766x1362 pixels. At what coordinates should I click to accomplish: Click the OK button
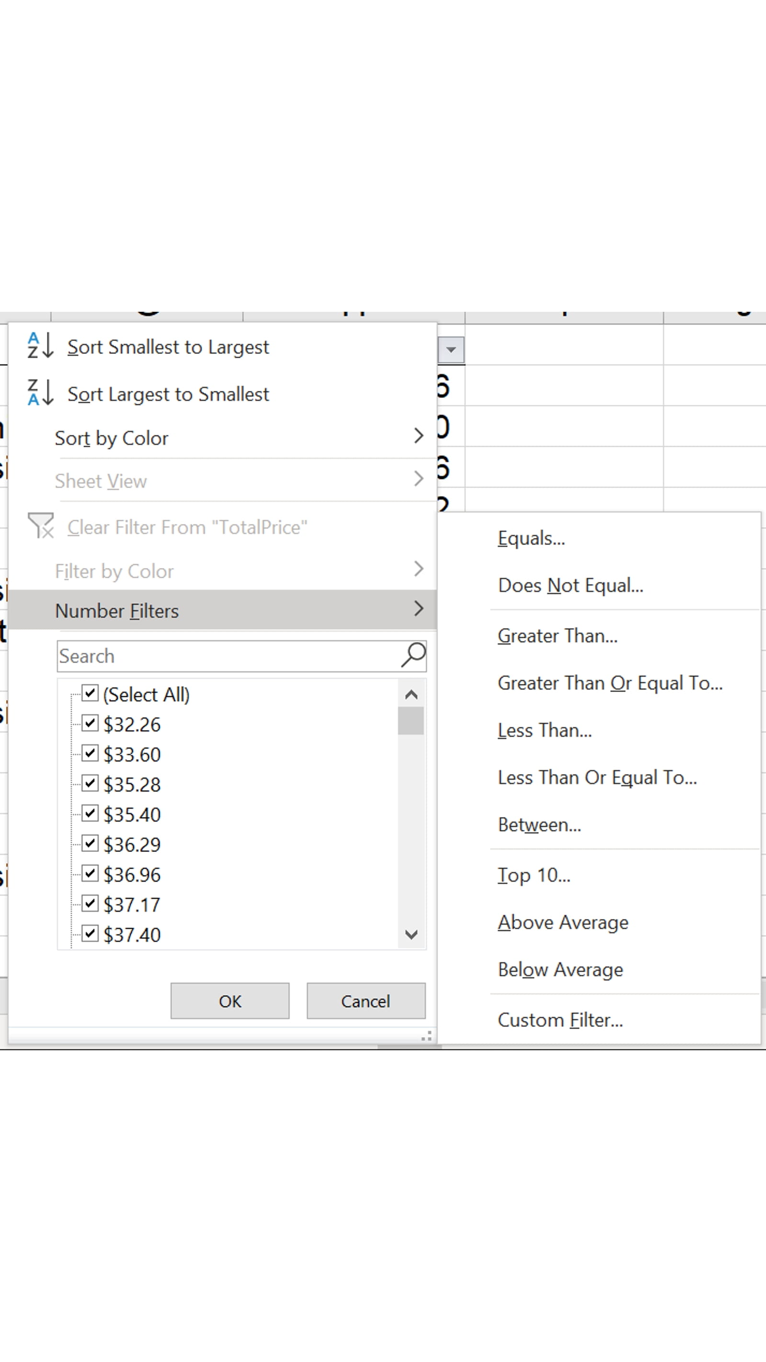click(x=229, y=1000)
